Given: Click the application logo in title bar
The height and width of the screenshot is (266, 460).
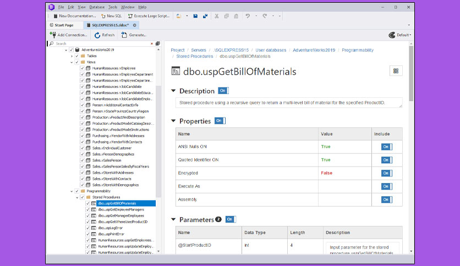Looking at the screenshot, I should coord(51,7).
